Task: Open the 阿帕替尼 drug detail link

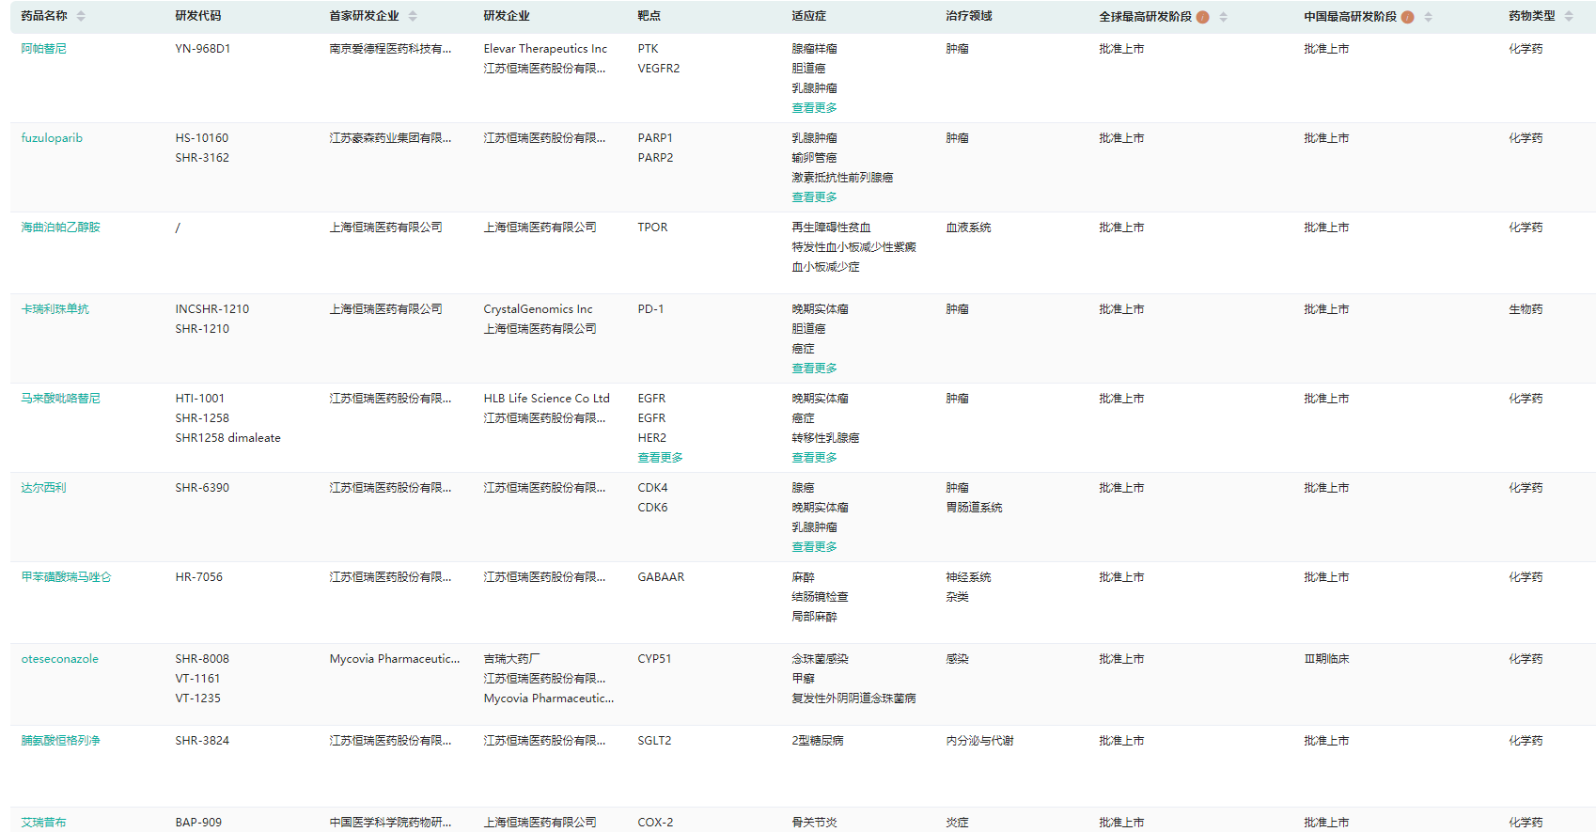Action: click(44, 49)
